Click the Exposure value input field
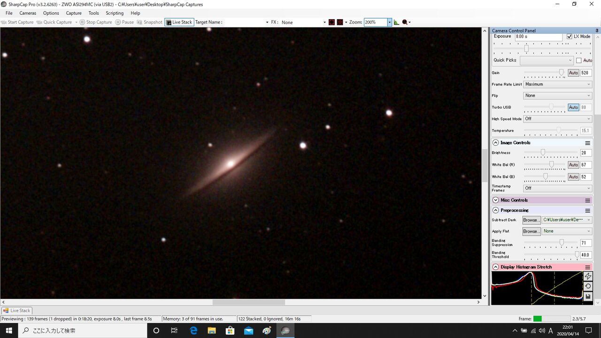Viewport: 601px width, 338px height. [x=538, y=37]
